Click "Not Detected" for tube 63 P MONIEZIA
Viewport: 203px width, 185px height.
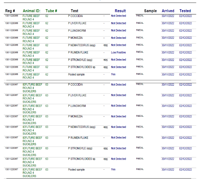pos(118,116)
